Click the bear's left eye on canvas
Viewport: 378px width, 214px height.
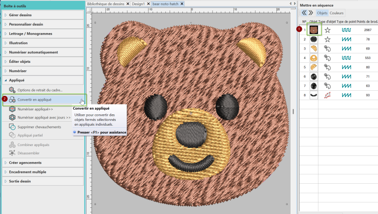coord(156,107)
